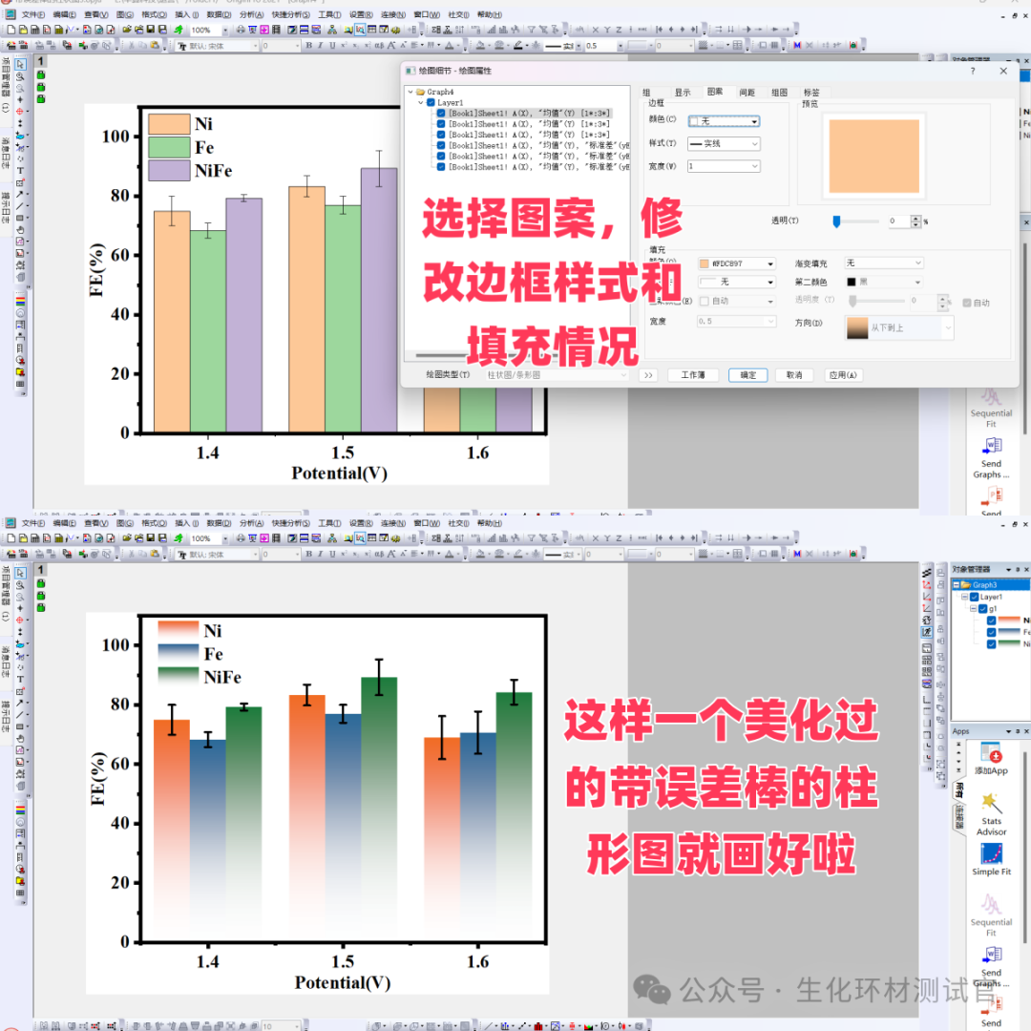Switch to 间距 tab in plot details
The height and width of the screenshot is (1031, 1031).
(x=747, y=93)
